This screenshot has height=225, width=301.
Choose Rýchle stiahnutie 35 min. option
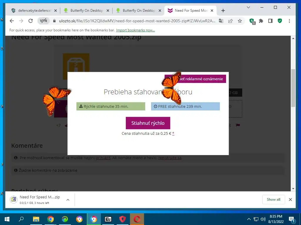tap(111, 106)
